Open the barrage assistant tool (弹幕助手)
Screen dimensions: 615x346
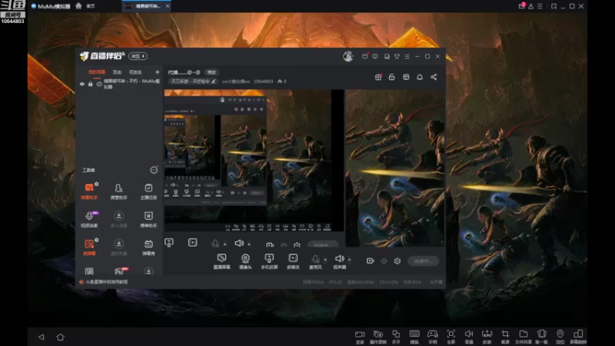[89, 191]
